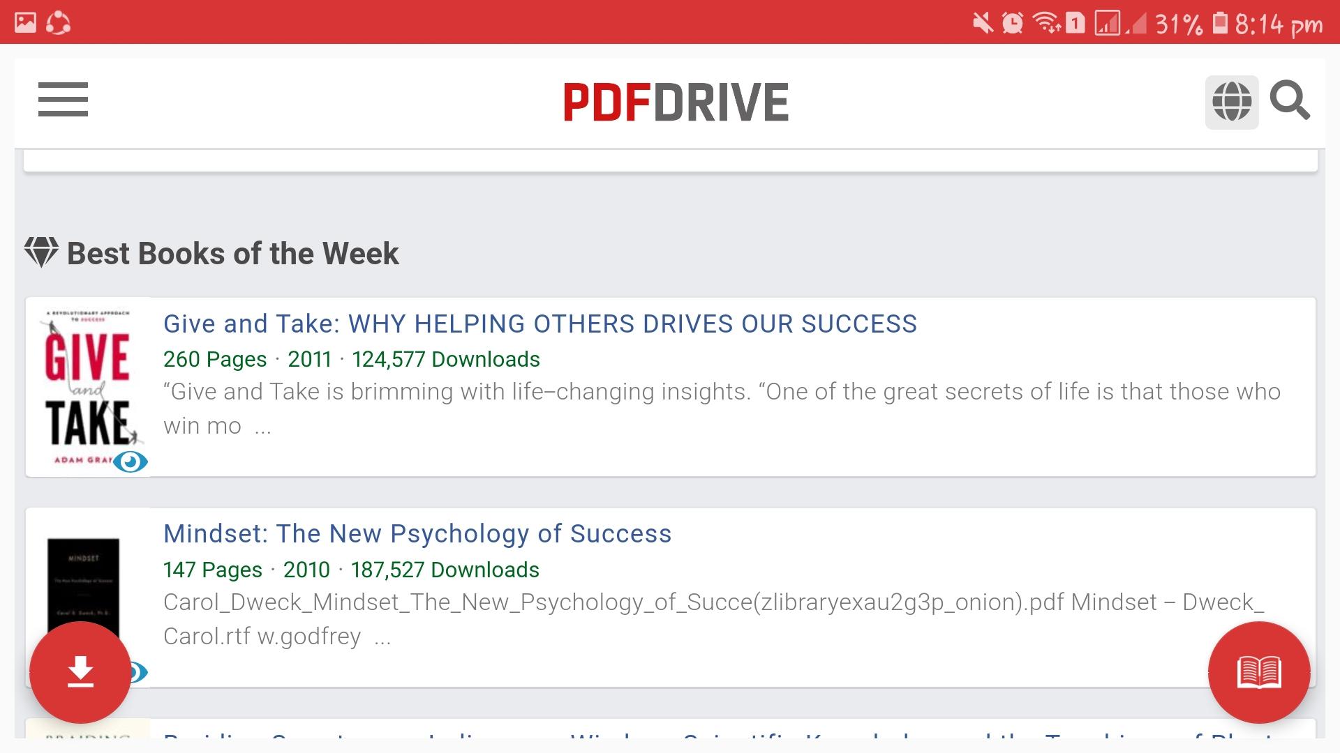Tap the muted sound status icon
Image resolution: width=1340 pixels, height=753 pixels.
(x=983, y=24)
